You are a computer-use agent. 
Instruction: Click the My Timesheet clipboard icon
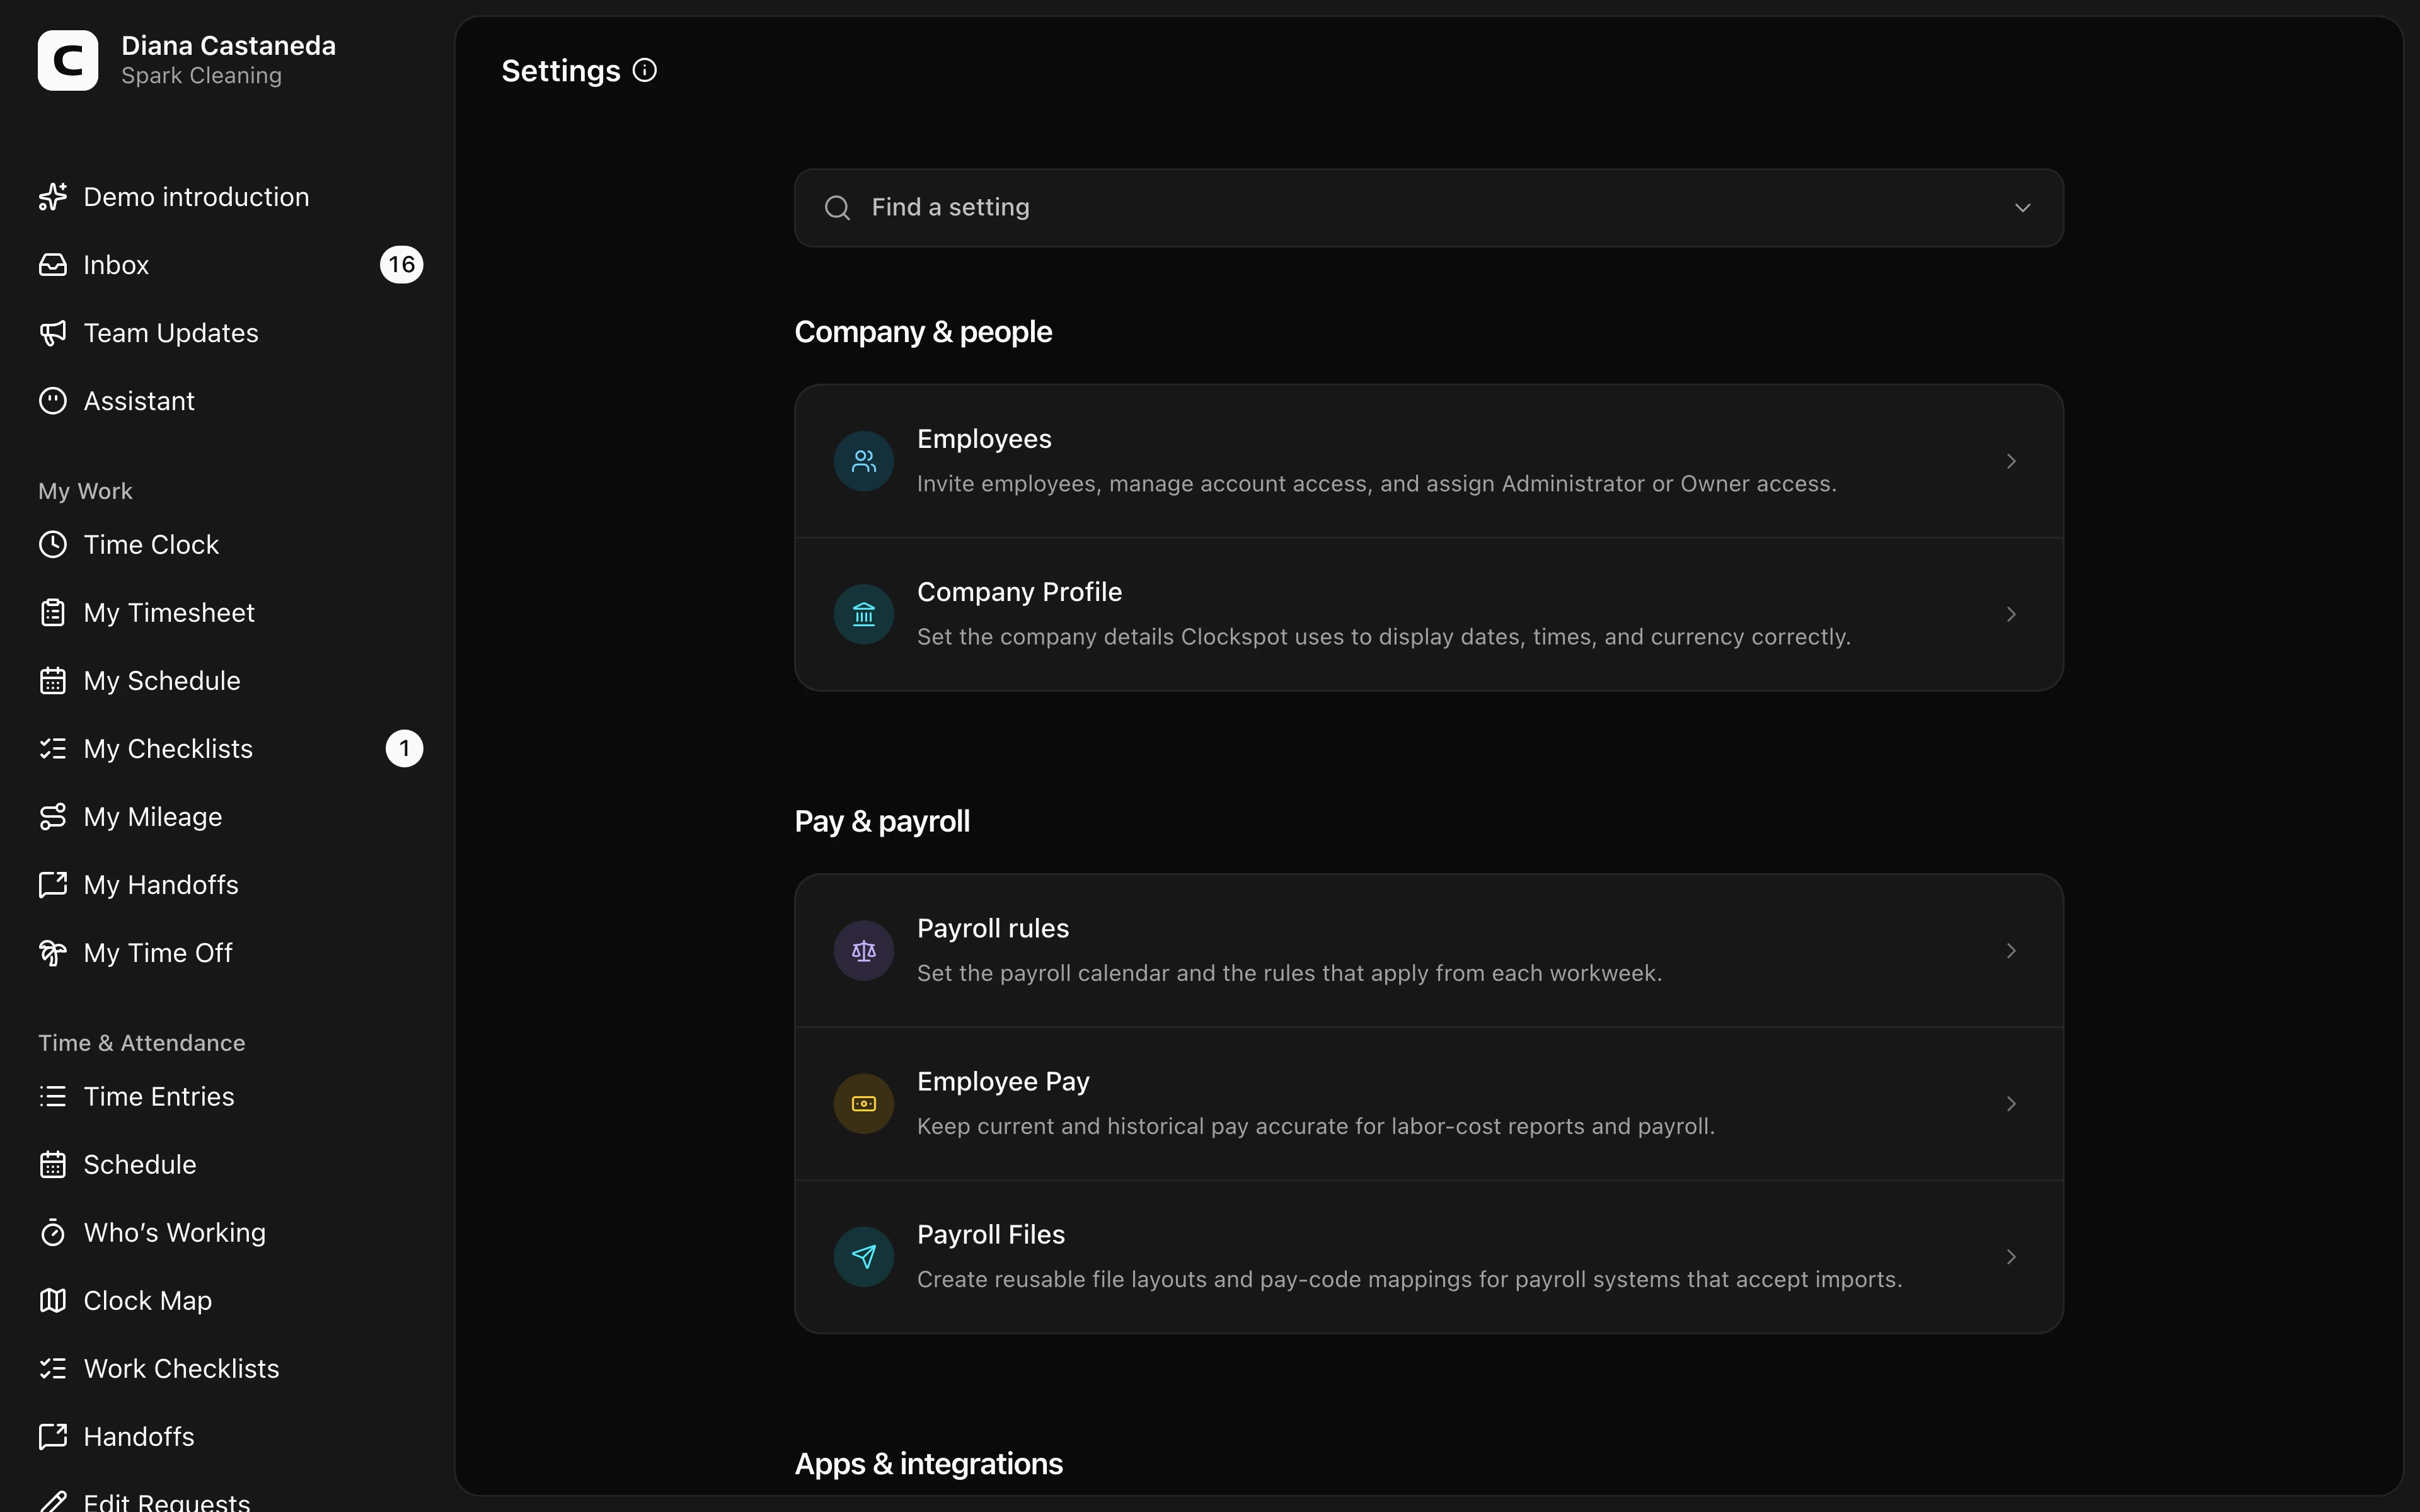click(53, 613)
